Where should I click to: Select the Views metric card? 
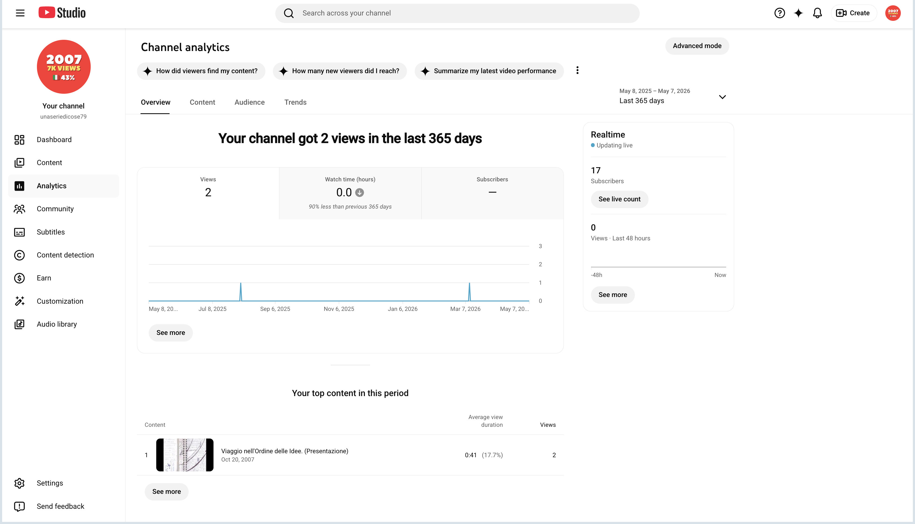pos(208,193)
